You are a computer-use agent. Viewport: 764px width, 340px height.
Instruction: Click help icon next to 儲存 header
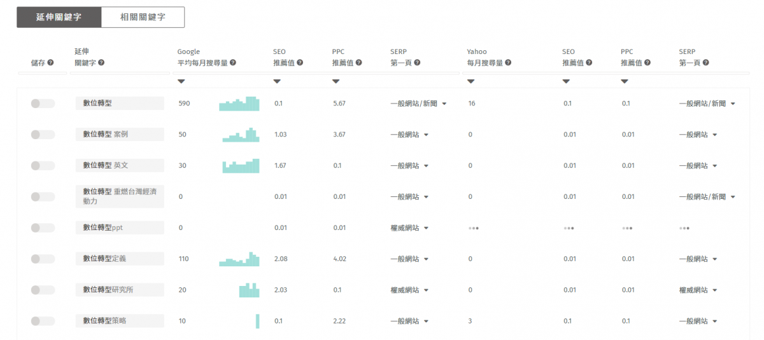50,63
